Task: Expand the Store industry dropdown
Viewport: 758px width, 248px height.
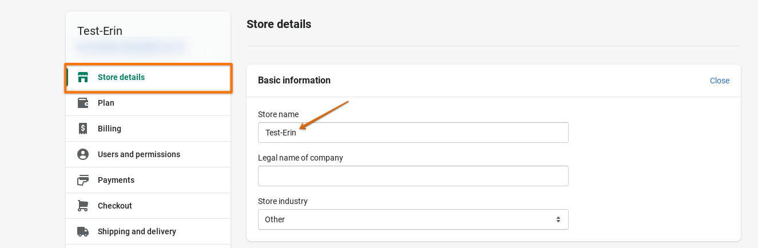Action: pos(413,219)
